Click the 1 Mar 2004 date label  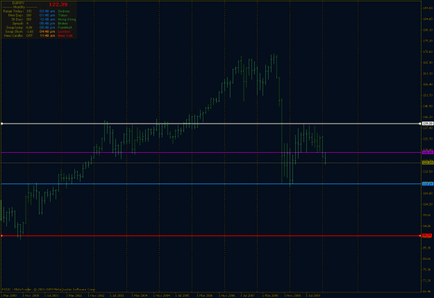click(140, 295)
